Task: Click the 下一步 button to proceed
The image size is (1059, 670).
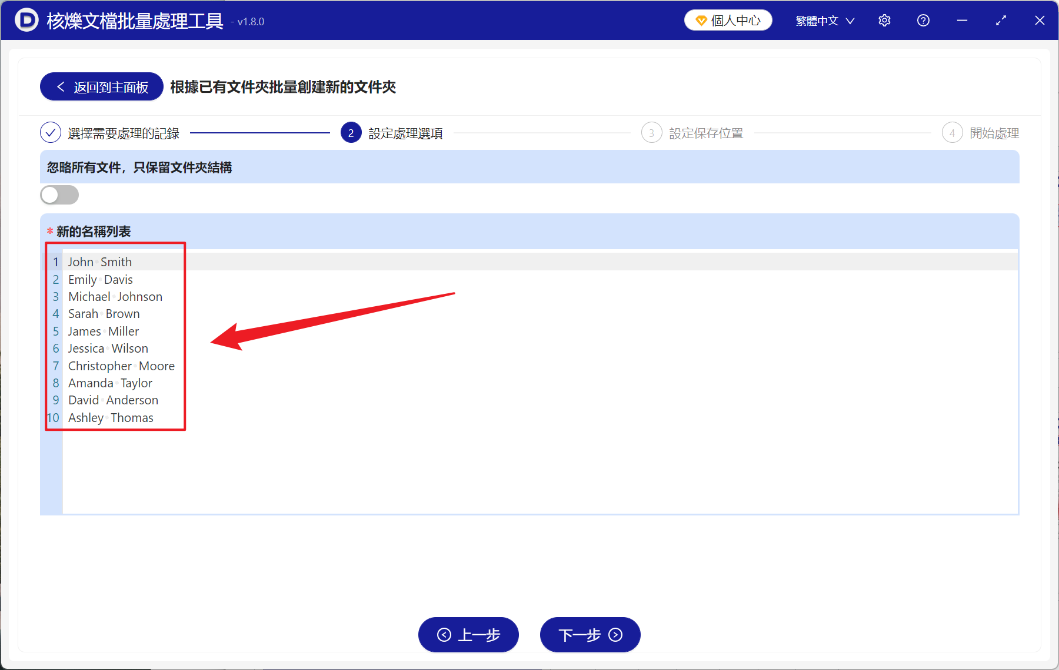Action: click(589, 635)
